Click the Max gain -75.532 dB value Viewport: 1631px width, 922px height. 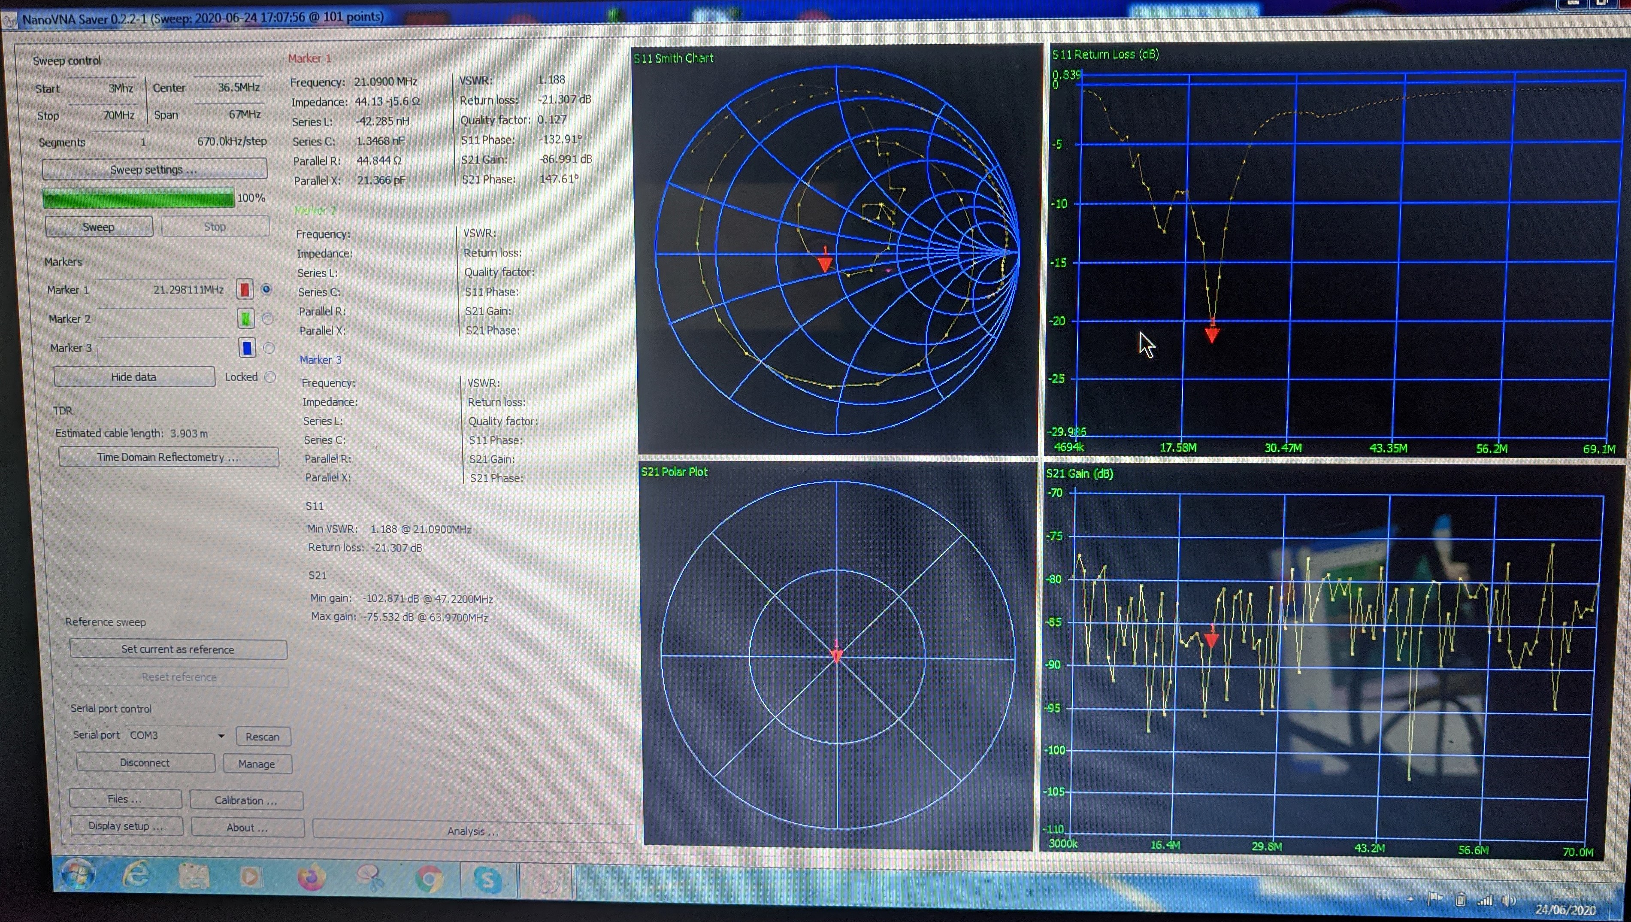click(x=425, y=617)
